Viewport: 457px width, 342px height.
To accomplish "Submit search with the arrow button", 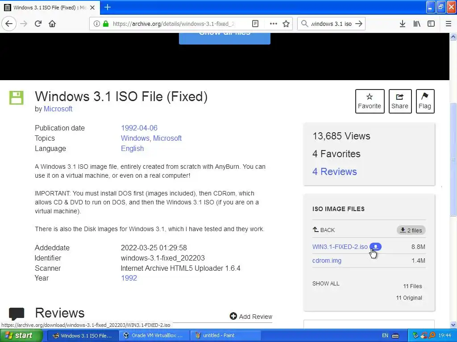I will pos(359,24).
